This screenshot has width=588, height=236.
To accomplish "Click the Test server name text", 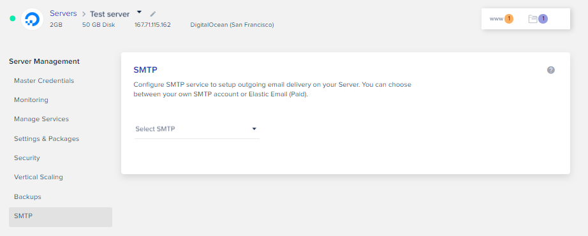I will (110, 14).
